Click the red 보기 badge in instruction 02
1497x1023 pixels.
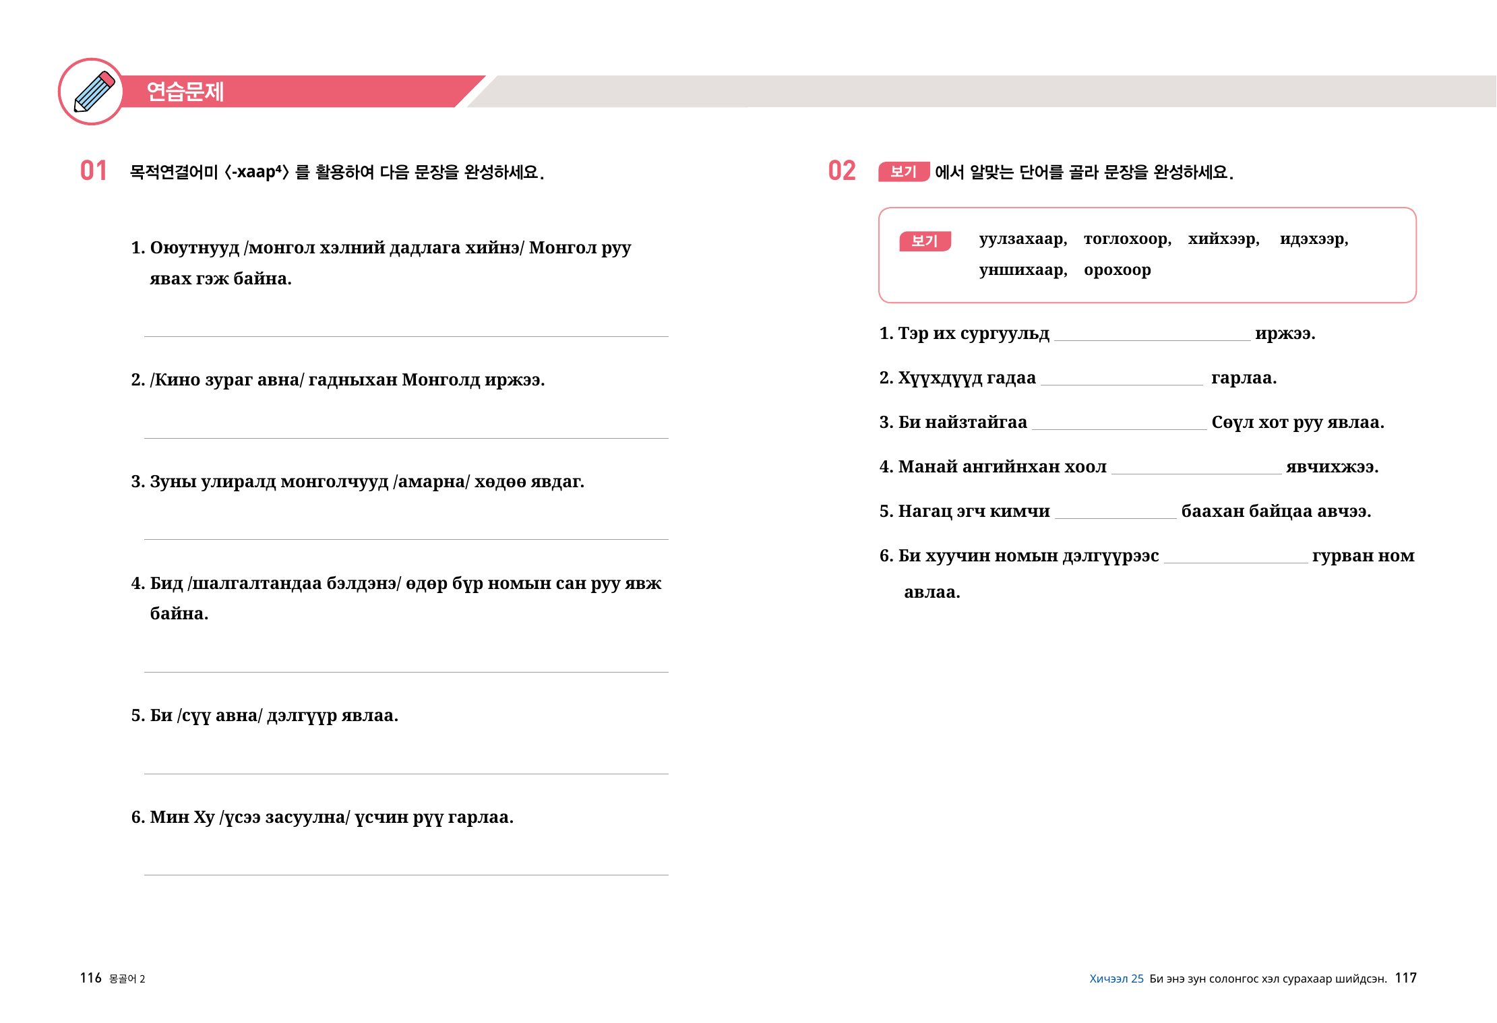click(903, 172)
